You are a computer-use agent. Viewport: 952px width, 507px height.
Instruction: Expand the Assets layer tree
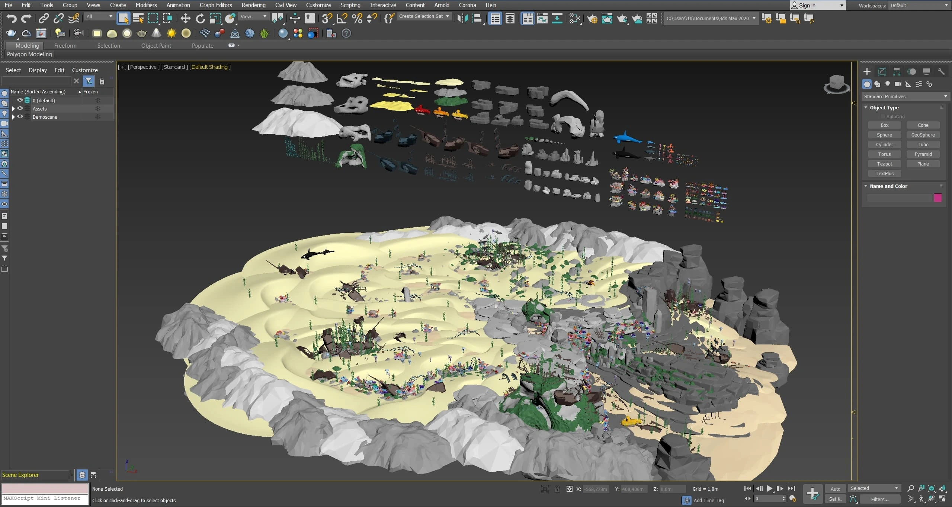(x=13, y=109)
